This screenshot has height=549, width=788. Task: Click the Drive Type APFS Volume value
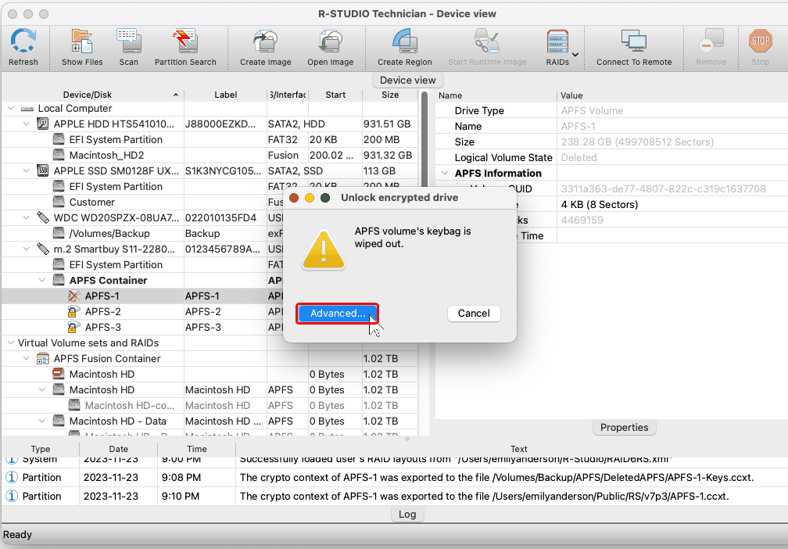tap(592, 110)
